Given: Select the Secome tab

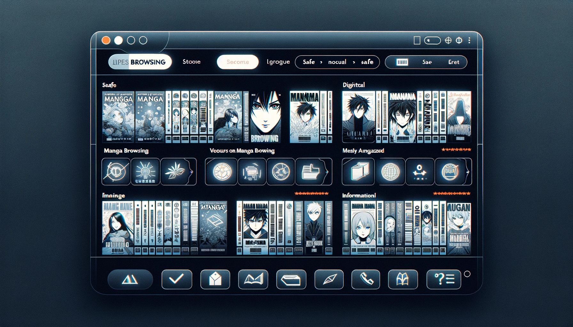Looking at the screenshot, I should [x=238, y=62].
